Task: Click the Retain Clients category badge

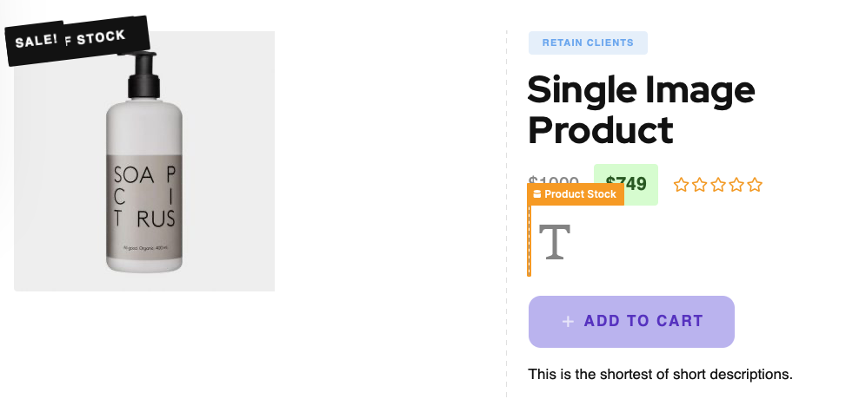Action: pos(588,43)
